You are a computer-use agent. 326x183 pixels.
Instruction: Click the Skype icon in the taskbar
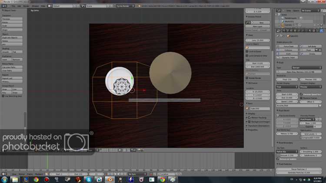pyautogui.click(x=89, y=180)
